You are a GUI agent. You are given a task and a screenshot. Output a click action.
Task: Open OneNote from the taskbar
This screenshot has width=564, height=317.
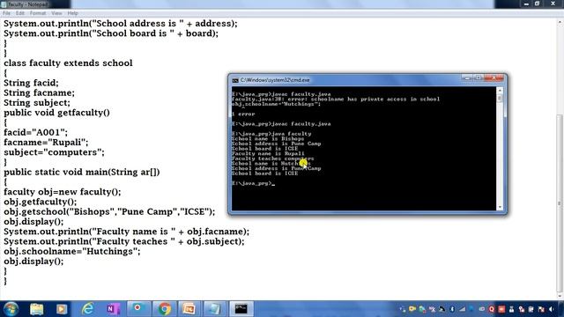coord(113,309)
